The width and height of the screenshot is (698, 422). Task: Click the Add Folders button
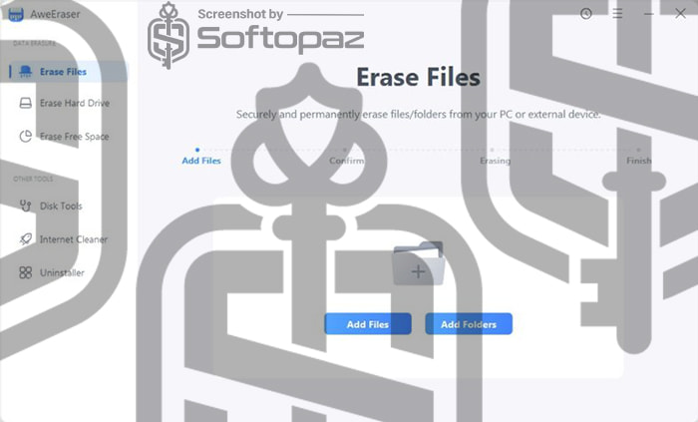pos(469,324)
